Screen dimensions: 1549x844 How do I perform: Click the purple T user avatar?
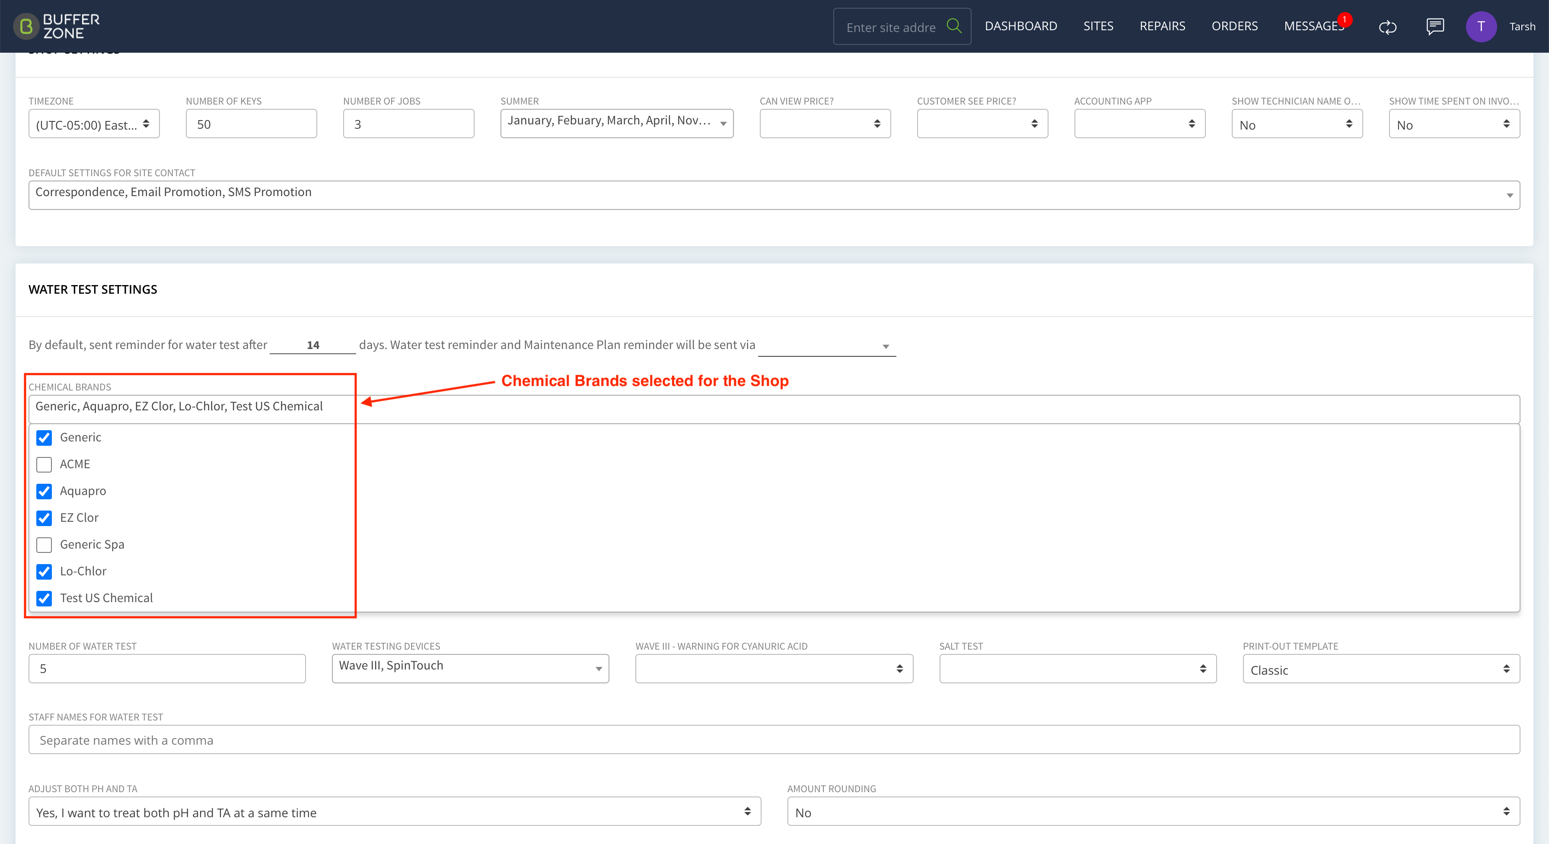pos(1480,26)
